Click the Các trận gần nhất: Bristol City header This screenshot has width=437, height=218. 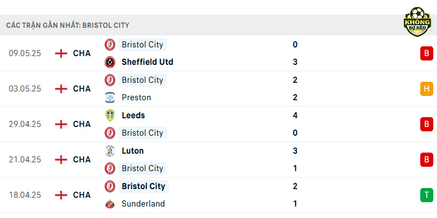[x=68, y=25]
